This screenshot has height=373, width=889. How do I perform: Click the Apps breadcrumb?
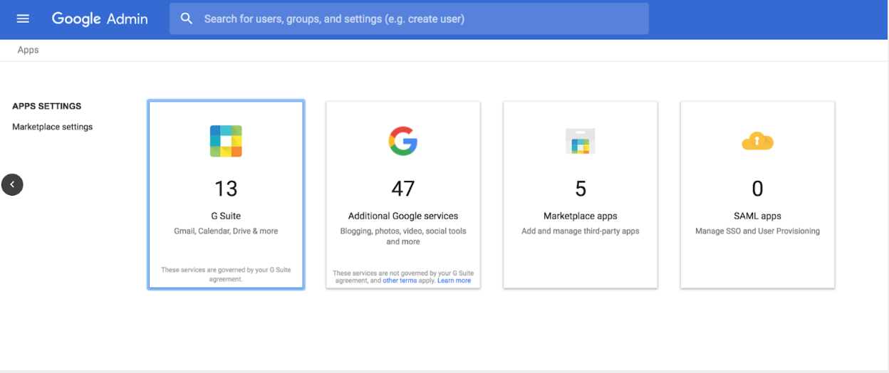[x=28, y=50]
